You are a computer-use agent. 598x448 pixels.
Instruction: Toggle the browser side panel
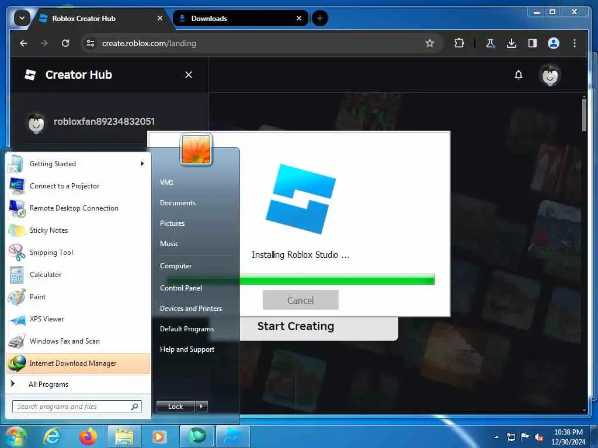[533, 43]
